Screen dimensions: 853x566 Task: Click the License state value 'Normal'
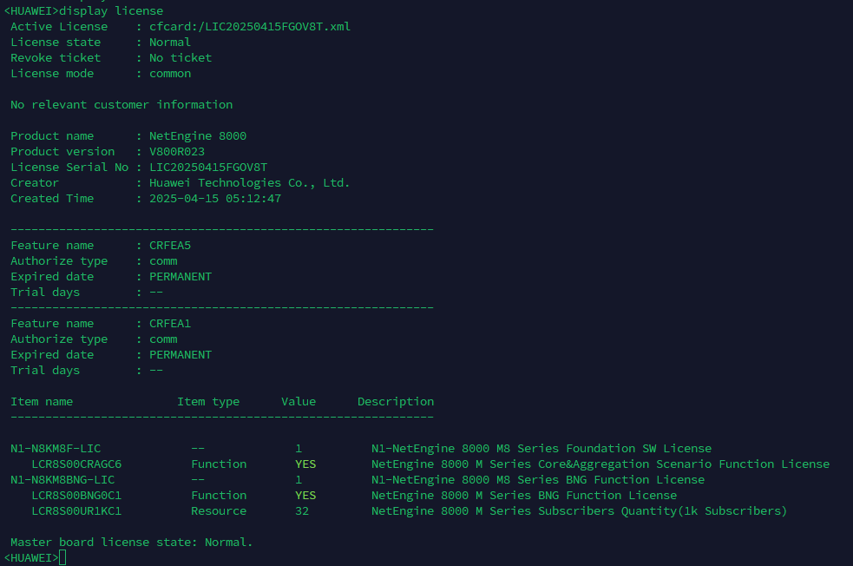(170, 43)
